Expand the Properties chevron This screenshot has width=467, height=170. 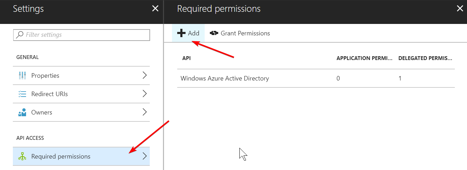(x=145, y=75)
